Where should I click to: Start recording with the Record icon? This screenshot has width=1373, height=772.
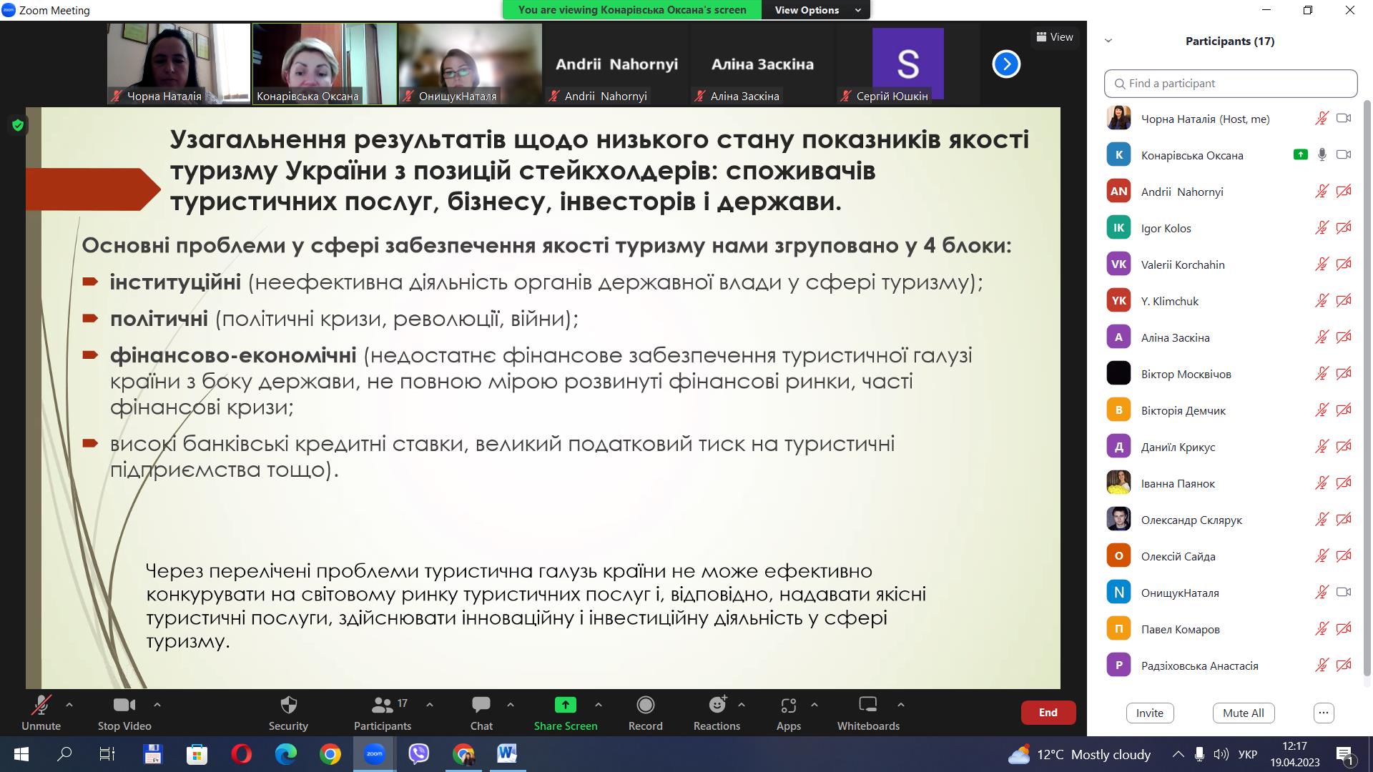pos(645,706)
